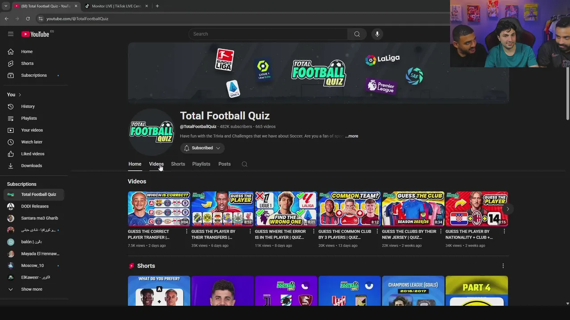The height and width of the screenshot is (320, 570).
Task: Open options for Guess the Clubs by Jersey
Action: 441,231
